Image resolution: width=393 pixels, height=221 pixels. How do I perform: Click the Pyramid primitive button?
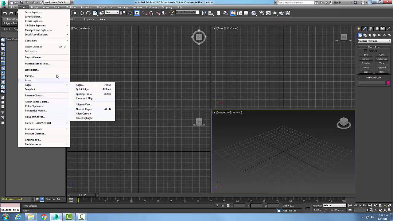(x=382, y=68)
